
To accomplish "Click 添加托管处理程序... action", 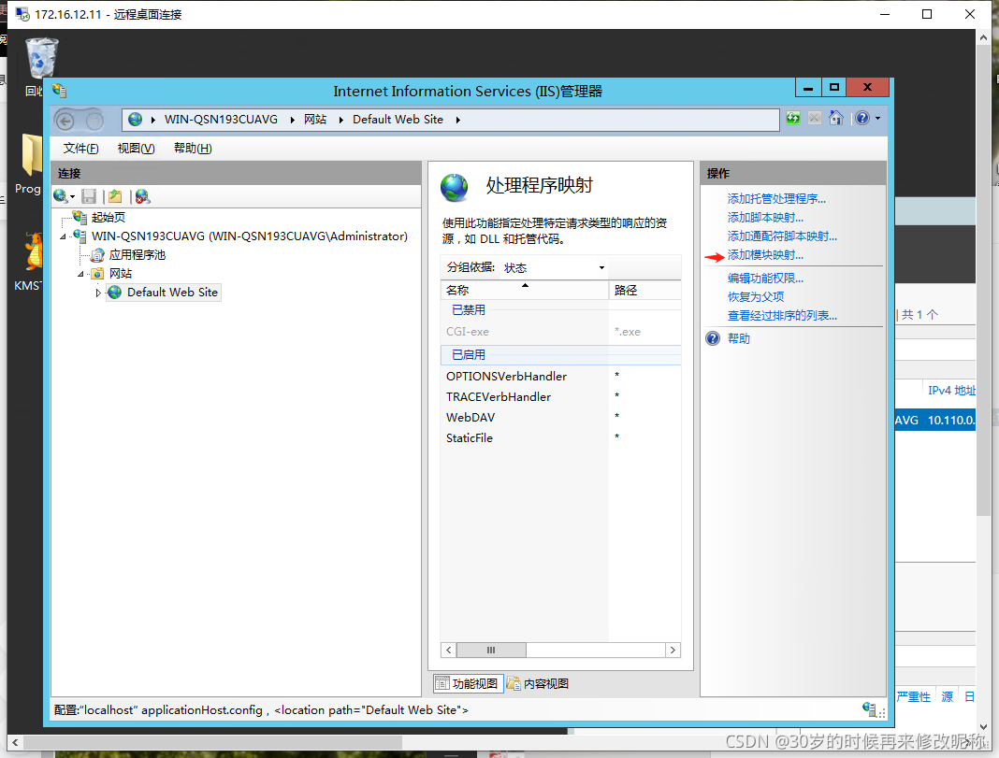I will 776,199.
